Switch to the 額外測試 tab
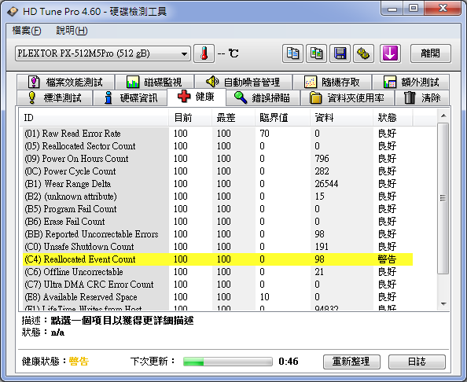This screenshot has height=382, width=467. 411,82
